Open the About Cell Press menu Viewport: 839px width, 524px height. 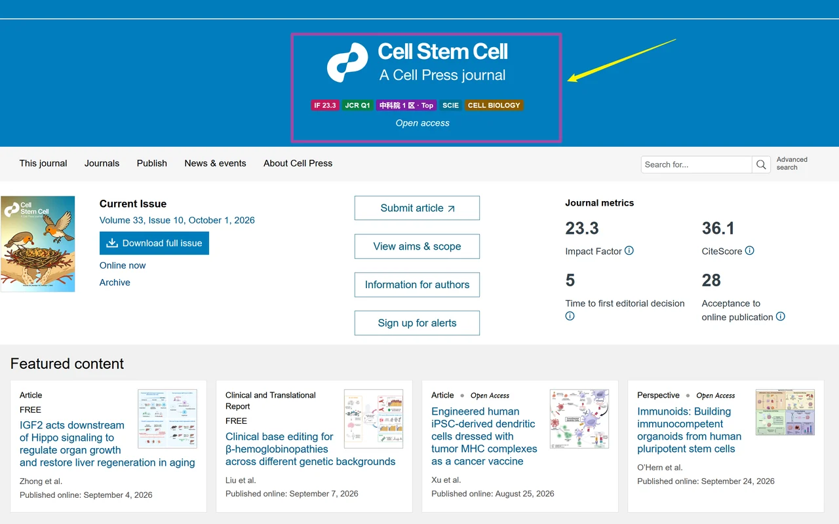pyautogui.click(x=298, y=164)
